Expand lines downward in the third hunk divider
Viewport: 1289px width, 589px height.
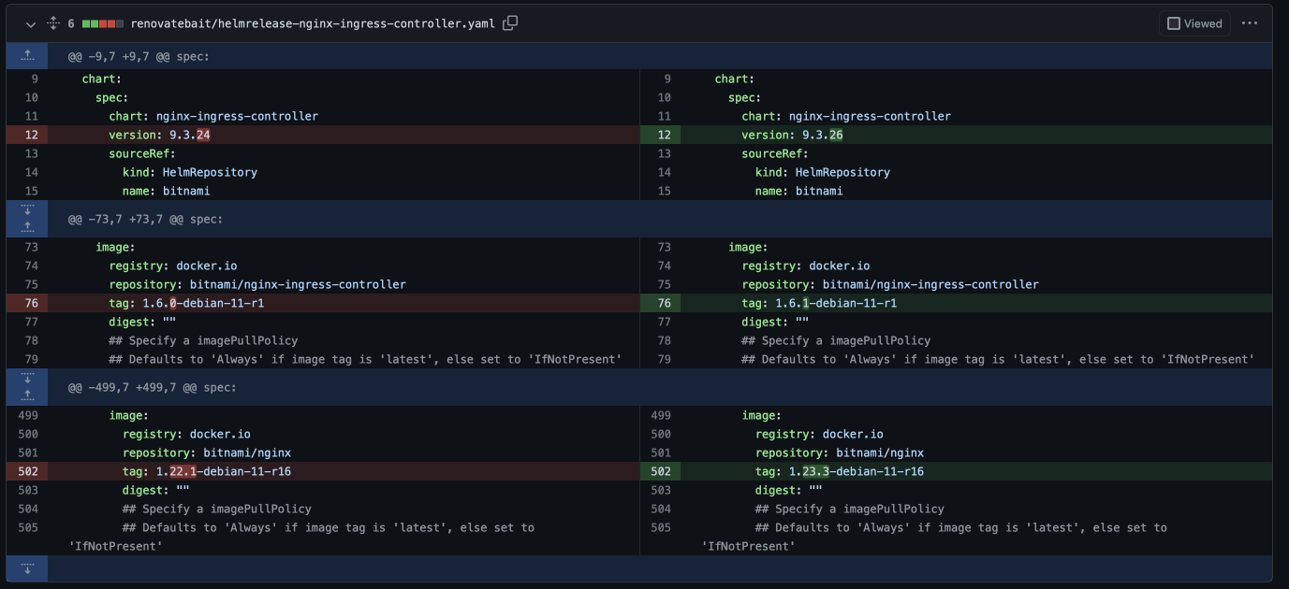pyautogui.click(x=26, y=380)
